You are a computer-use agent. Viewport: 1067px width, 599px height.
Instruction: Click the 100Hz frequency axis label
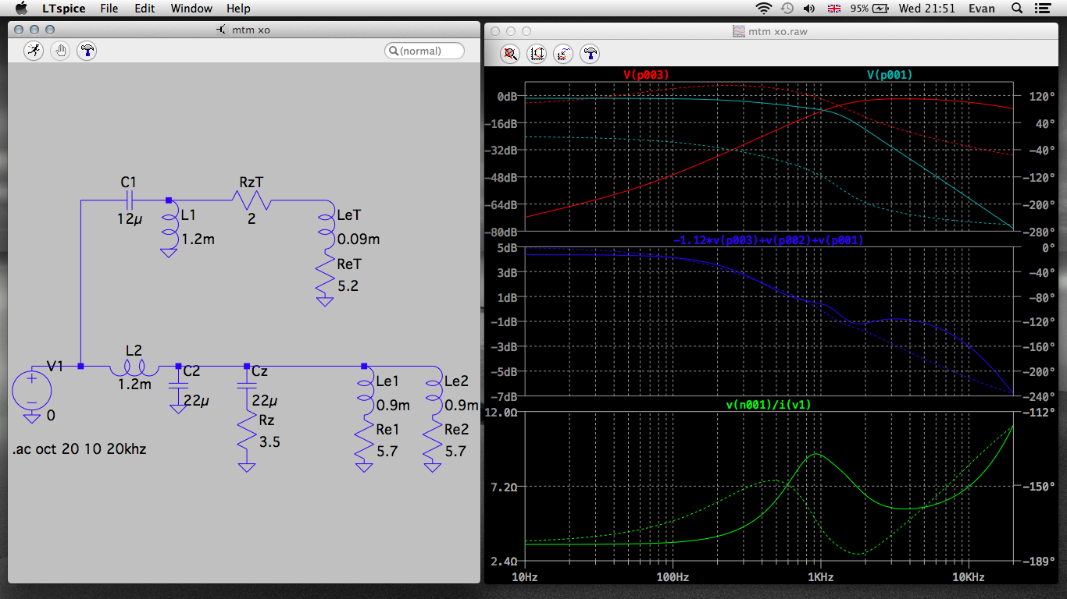(x=673, y=578)
